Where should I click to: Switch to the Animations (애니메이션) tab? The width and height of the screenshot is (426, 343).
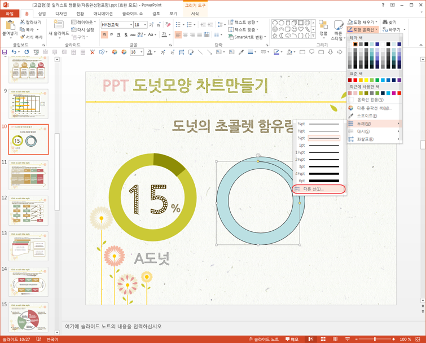(x=103, y=14)
